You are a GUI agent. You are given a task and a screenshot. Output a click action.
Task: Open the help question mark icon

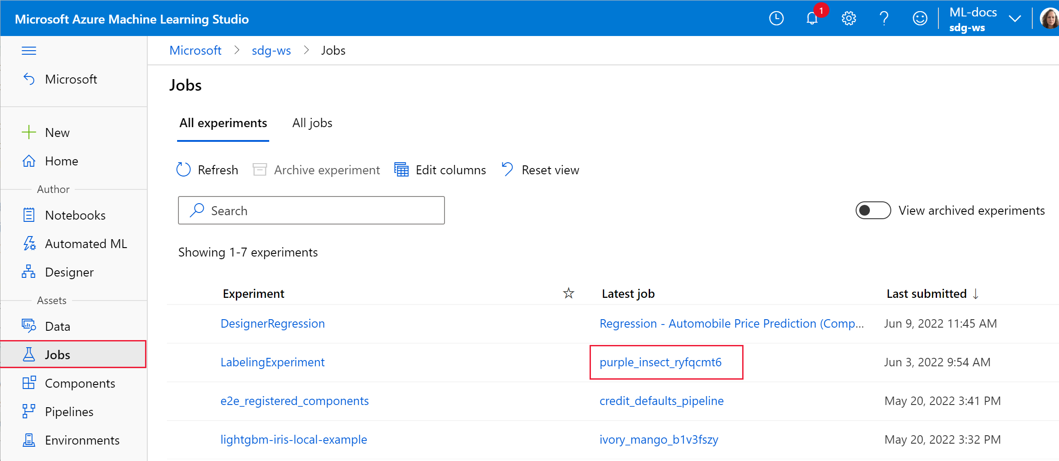(x=884, y=18)
